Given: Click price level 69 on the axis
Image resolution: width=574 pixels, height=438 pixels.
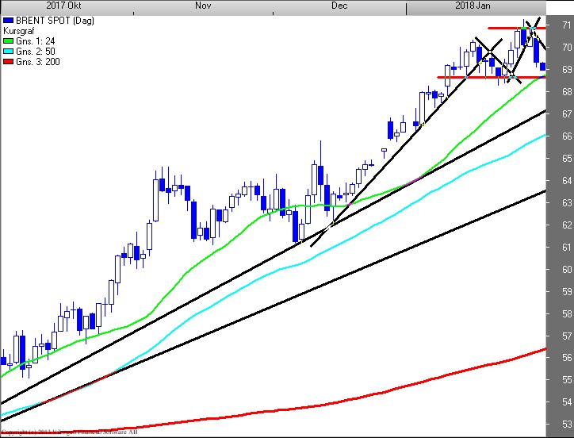Looking at the screenshot, I should pyautogui.click(x=567, y=69).
